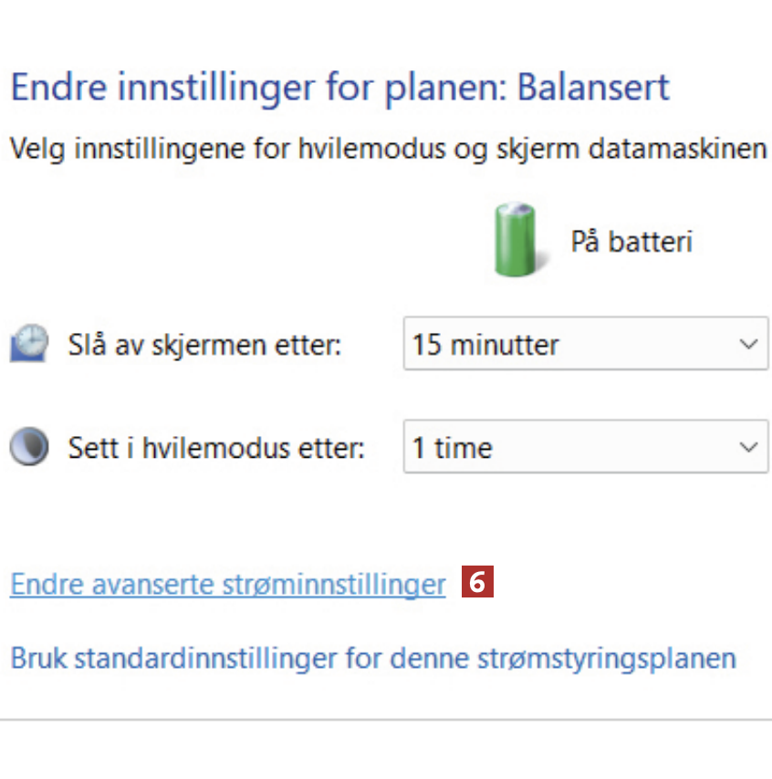Click the display-off clock monitor icon
This screenshot has width=772, height=779.
pyautogui.click(x=27, y=345)
